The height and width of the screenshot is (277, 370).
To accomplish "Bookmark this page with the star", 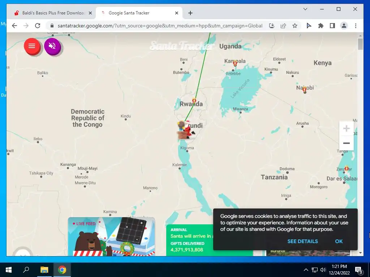I will [x=295, y=26].
